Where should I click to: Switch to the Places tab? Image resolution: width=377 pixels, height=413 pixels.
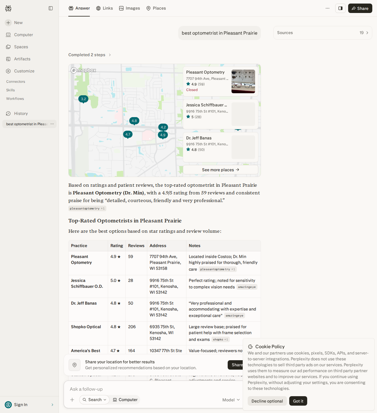156,8
